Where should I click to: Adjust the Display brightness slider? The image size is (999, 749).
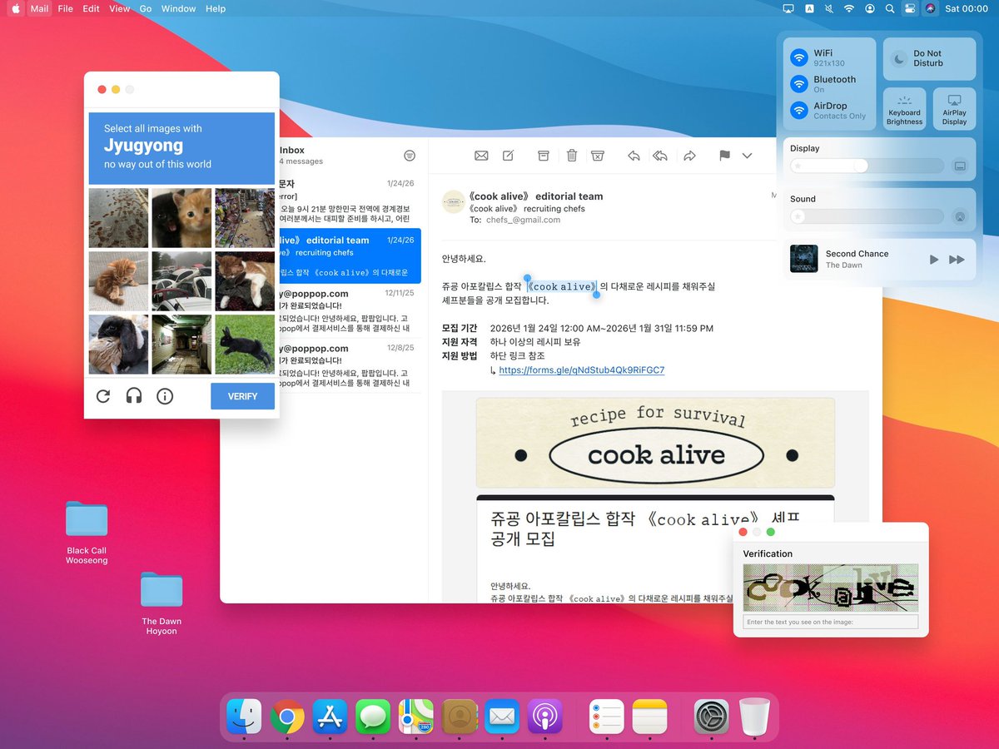pyautogui.click(x=867, y=166)
